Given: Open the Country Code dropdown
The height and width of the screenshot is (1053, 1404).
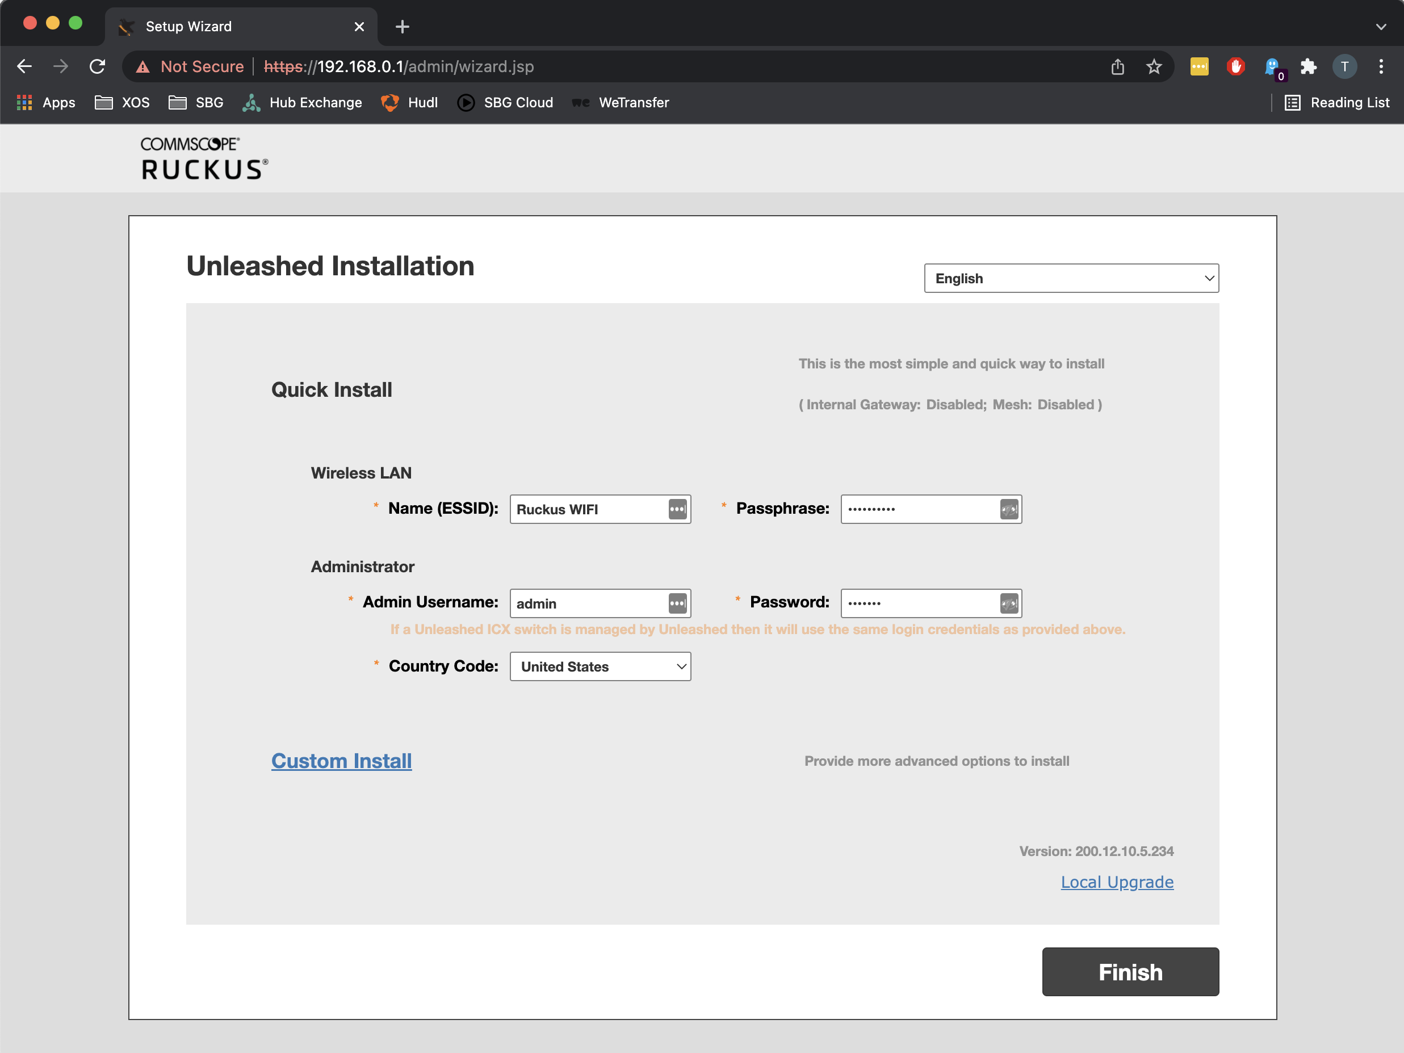Looking at the screenshot, I should click(x=600, y=666).
